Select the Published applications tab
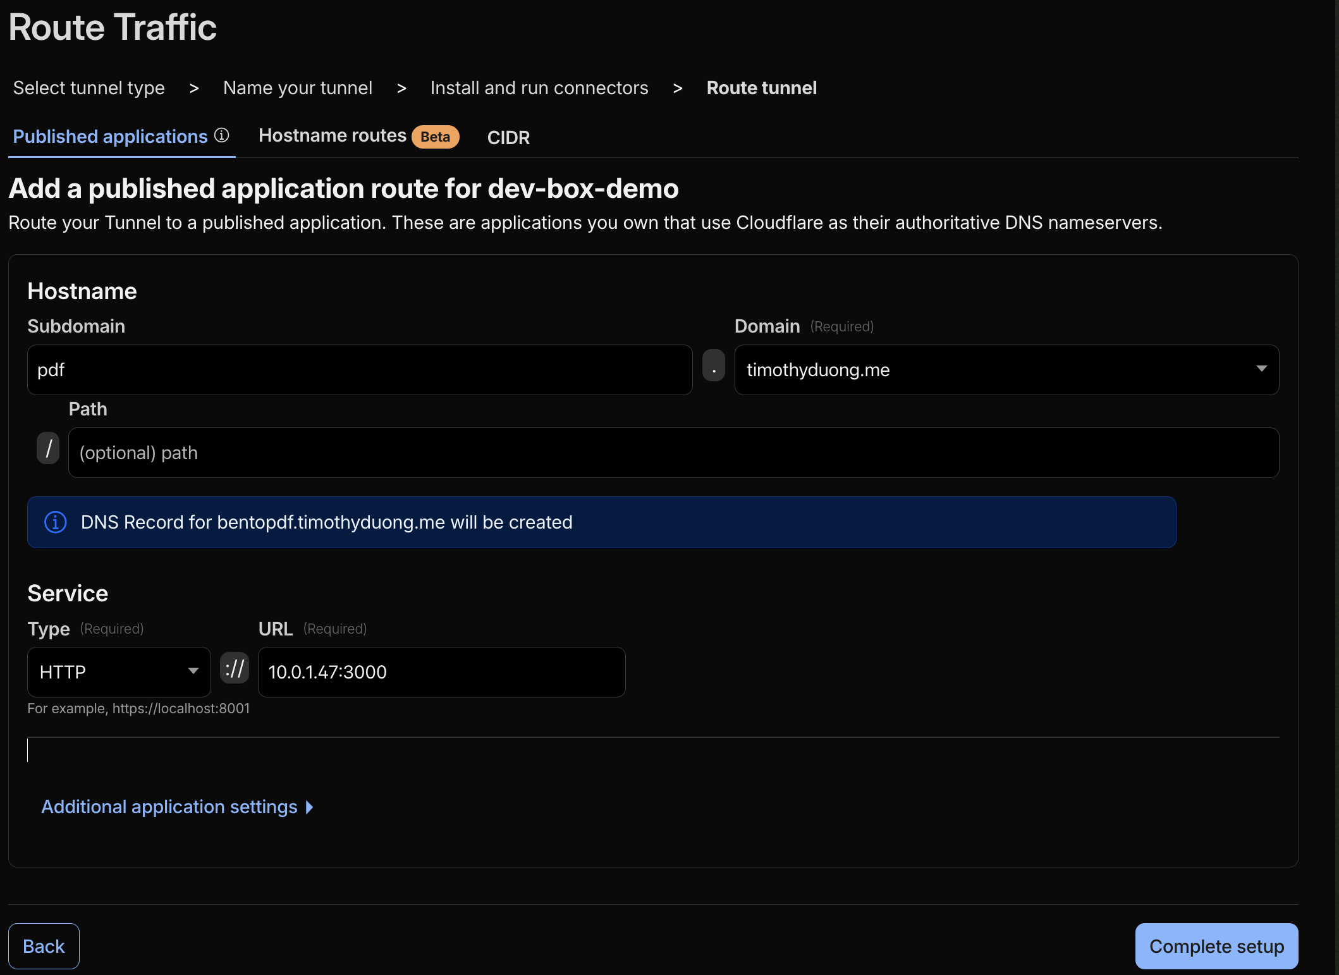The width and height of the screenshot is (1339, 975). (111, 137)
